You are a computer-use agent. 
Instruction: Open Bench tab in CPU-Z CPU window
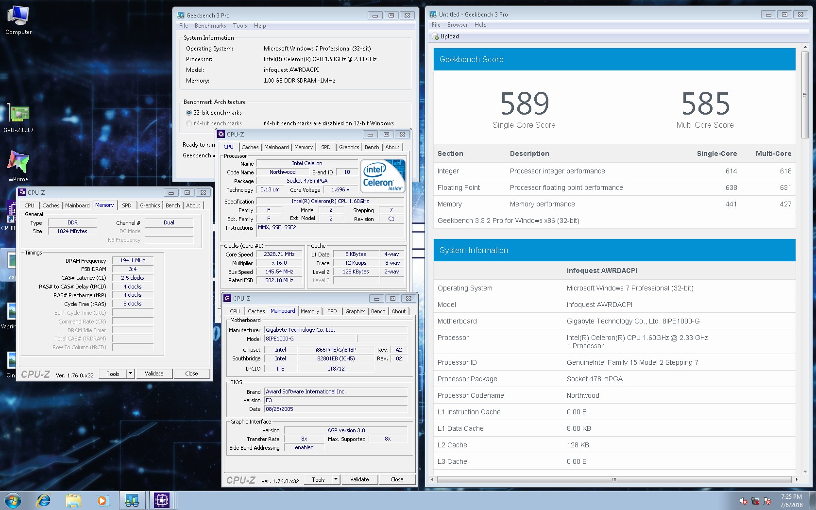coord(372,147)
